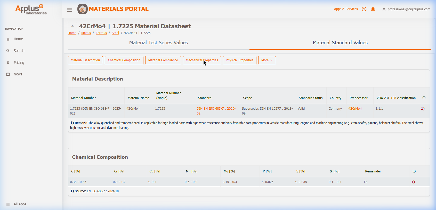
Task: Open Apps & Services menu
Action: 346,9
